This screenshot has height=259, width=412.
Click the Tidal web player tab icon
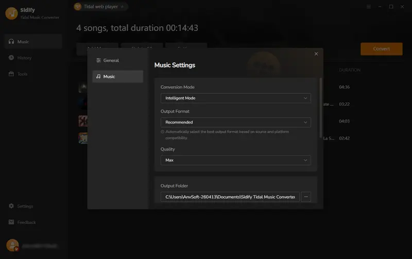(78, 7)
